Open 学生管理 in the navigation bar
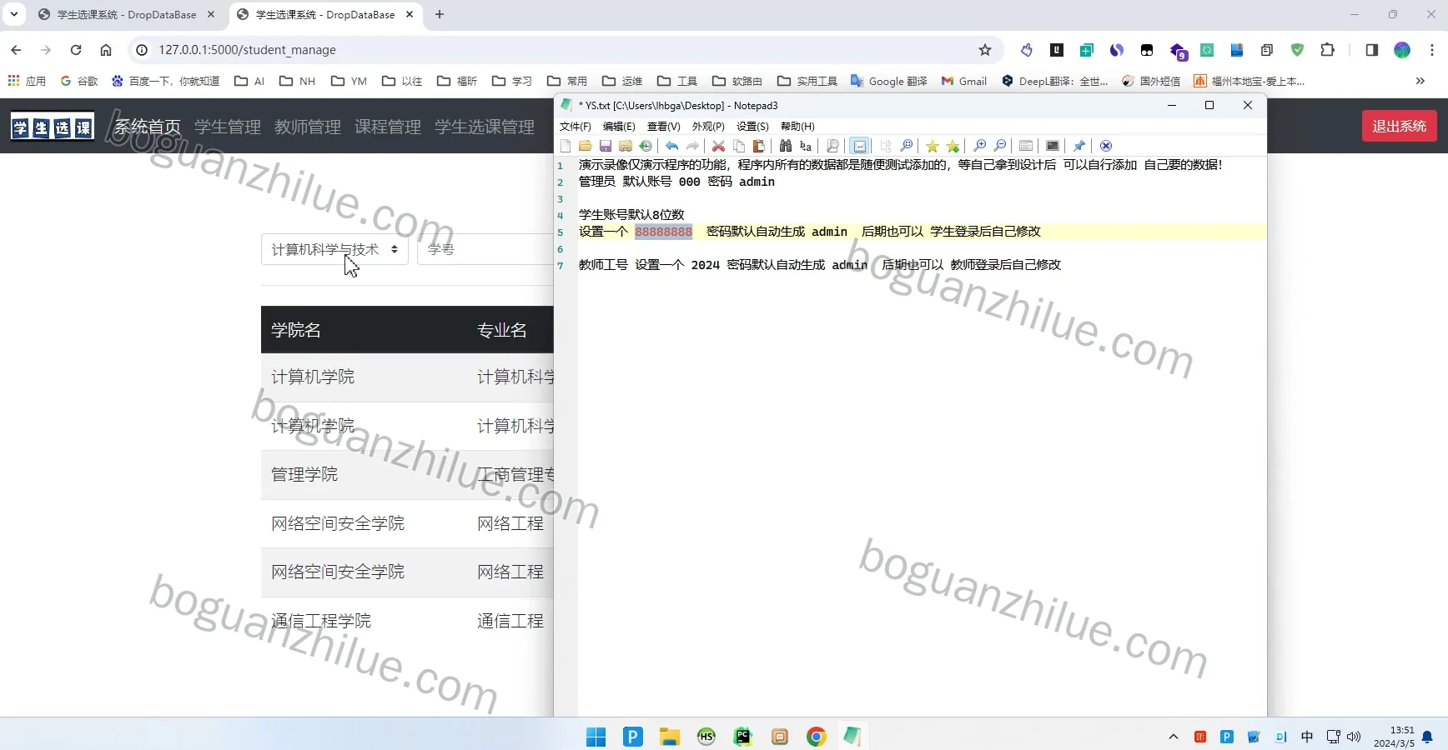 click(228, 127)
